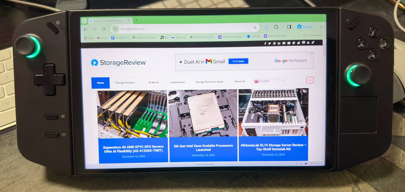Click the browser forward arrow
405x192 pixels.
coord(94,29)
